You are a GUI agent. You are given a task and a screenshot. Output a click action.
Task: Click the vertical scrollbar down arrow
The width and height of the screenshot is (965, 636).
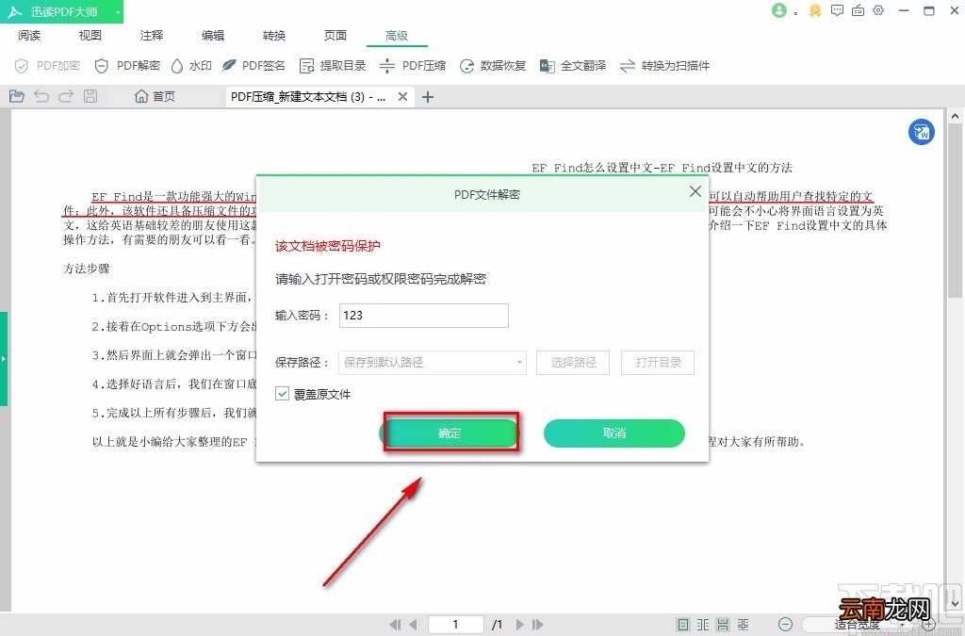coord(955,604)
